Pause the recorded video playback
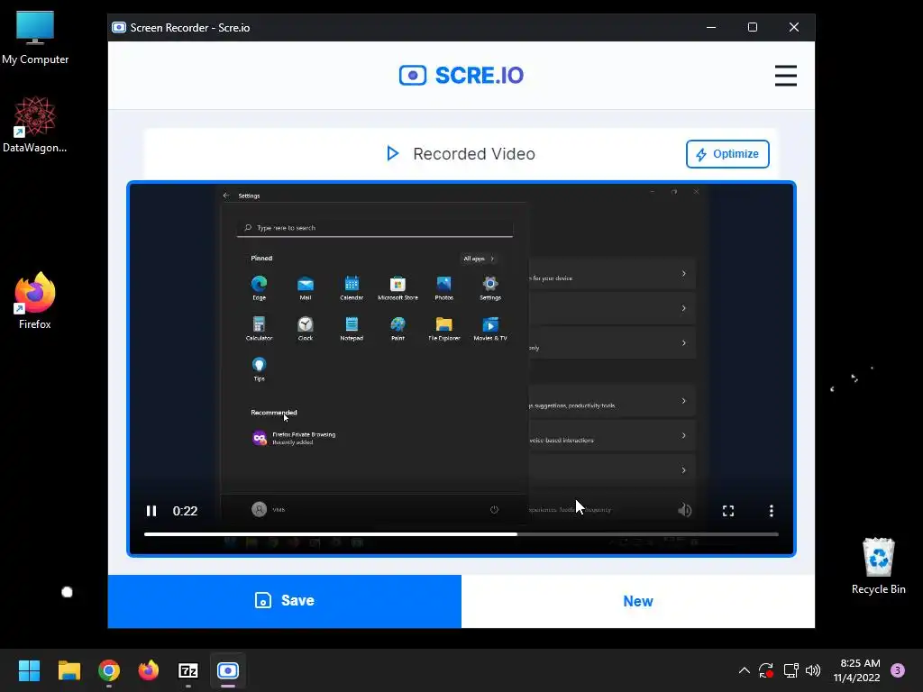This screenshot has width=923, height=692. (x=151, y=511)
